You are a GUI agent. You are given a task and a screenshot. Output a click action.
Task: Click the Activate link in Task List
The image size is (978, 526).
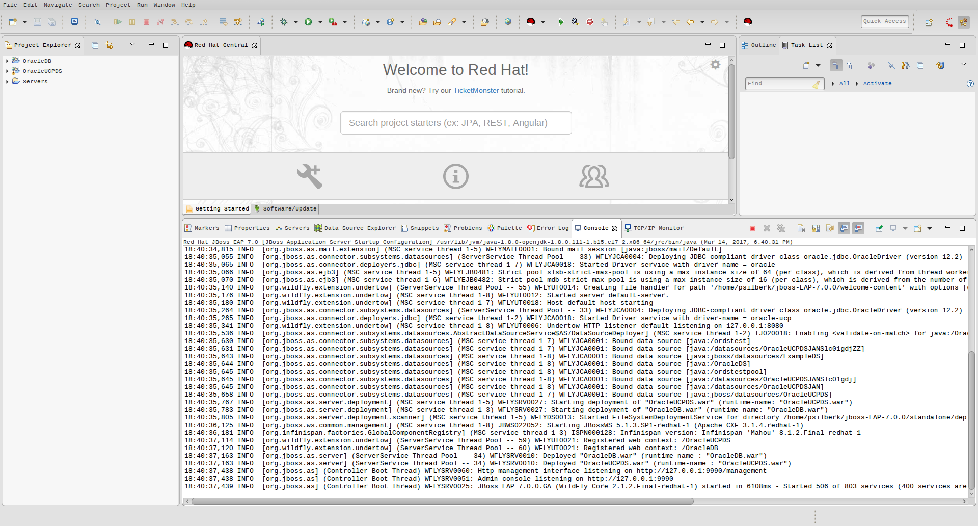[882, 84]
